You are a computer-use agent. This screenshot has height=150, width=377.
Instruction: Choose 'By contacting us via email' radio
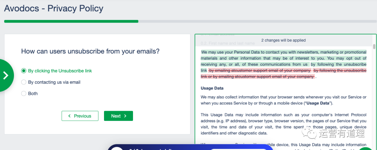(x=24, y=82)
